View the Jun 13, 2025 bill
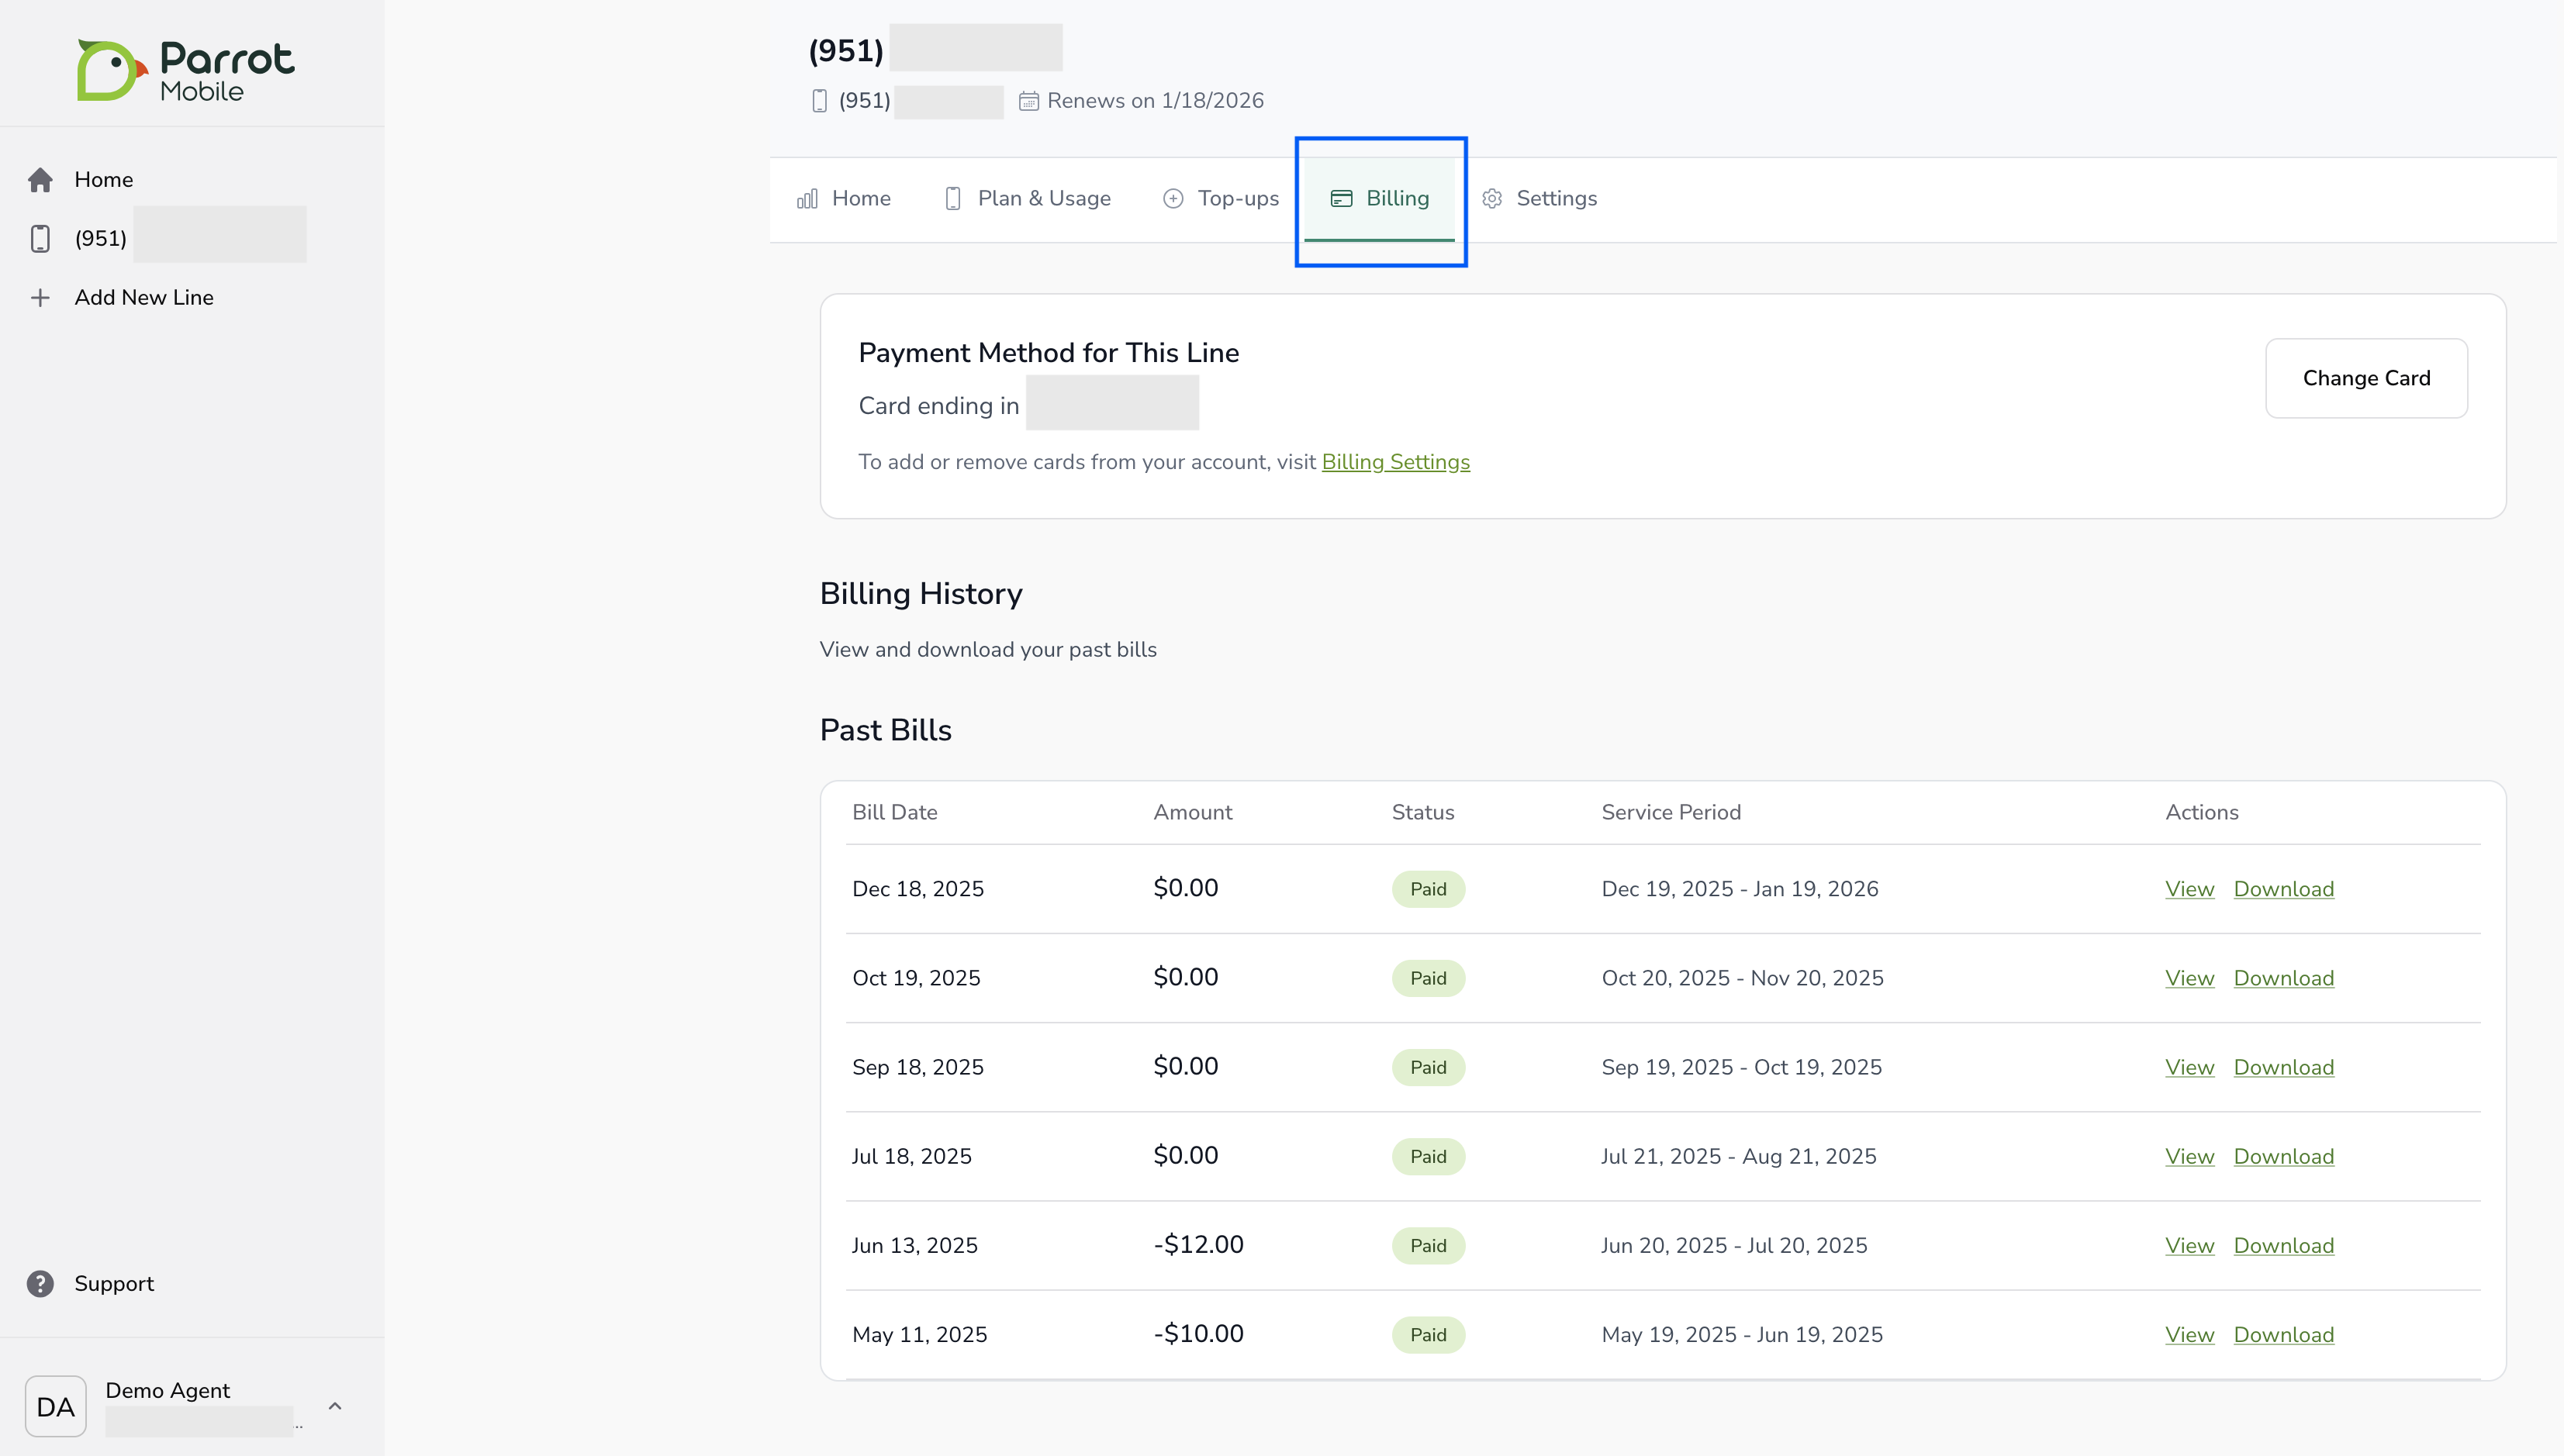The image size is (2564, 1456). point(2189,1246)
